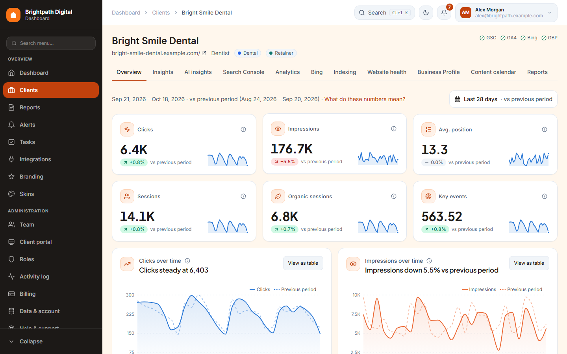Viewport: 567px width, 354px height.
Task: Click the Bing connection status indicator
Action: tap(529, 38)
